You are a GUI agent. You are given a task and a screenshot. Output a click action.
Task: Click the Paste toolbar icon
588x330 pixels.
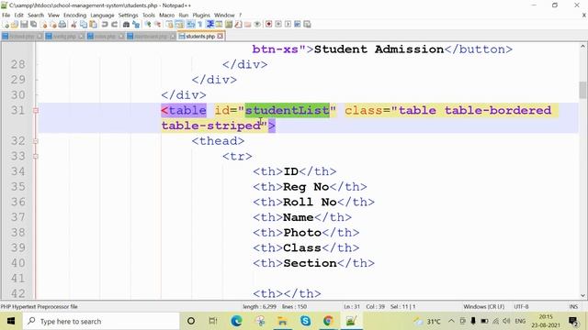93,25
